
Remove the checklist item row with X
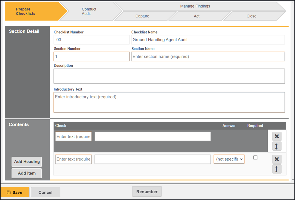(277, 159)
